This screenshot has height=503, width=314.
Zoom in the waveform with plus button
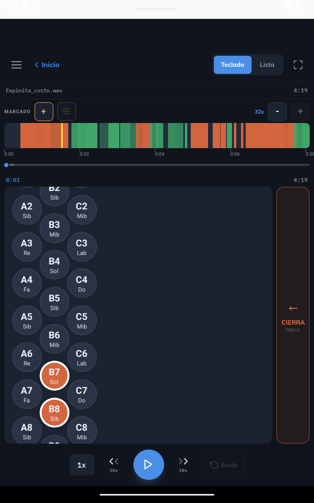pos(301,112)
